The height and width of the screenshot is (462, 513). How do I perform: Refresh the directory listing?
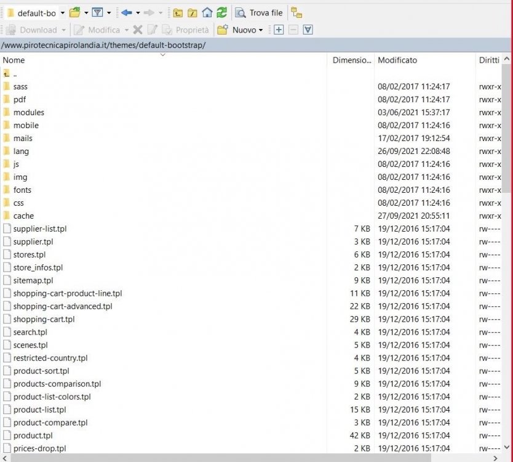[x=221, y=12]
